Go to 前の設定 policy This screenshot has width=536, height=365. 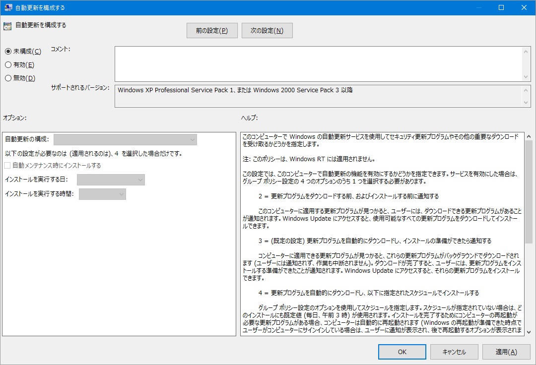pyautogui.click(x=212, y=31)
